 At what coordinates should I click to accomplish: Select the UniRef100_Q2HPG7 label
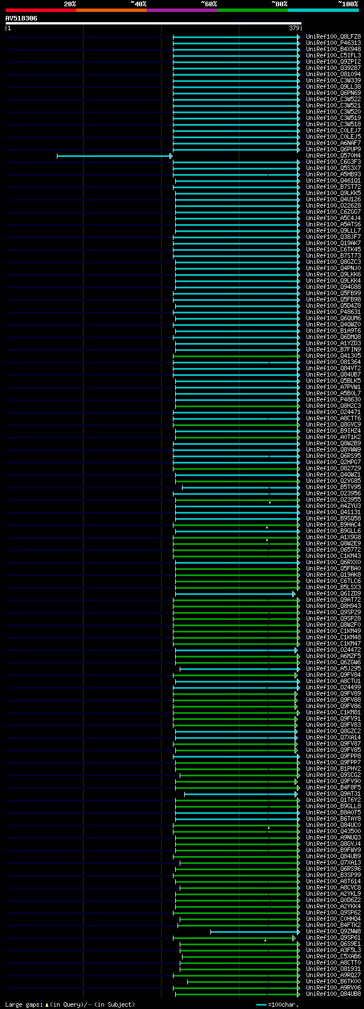tap(333, 462)
